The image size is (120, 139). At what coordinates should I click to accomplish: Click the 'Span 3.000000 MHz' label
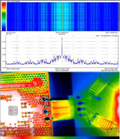click(62, 71)
